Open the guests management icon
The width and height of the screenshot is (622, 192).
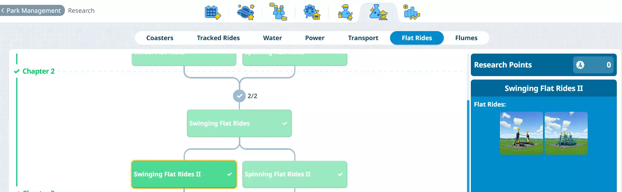pos(278,12)
